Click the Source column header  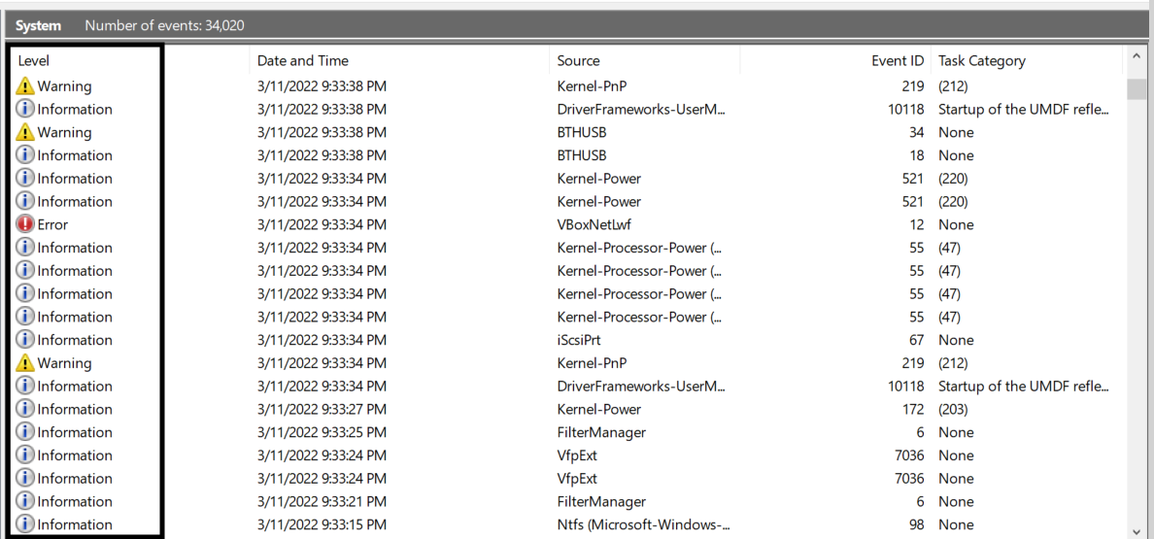[x=578, y=60]
